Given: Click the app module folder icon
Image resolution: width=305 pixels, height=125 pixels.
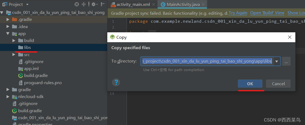Looking at the screenshot, I should 14,34.
